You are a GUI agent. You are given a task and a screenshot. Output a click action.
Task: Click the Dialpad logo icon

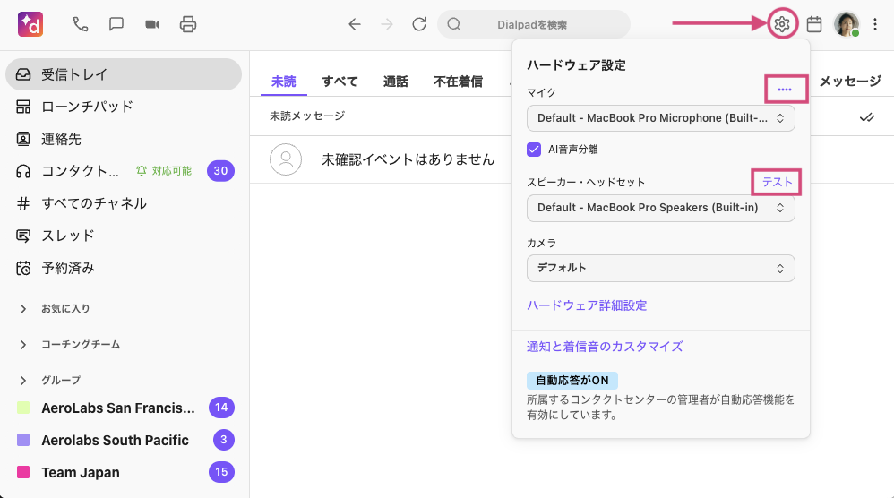tap(30, 24)
